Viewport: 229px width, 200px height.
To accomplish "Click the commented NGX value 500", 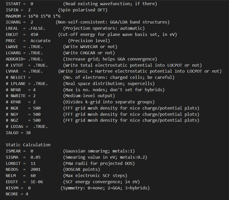I will (37, 108).
